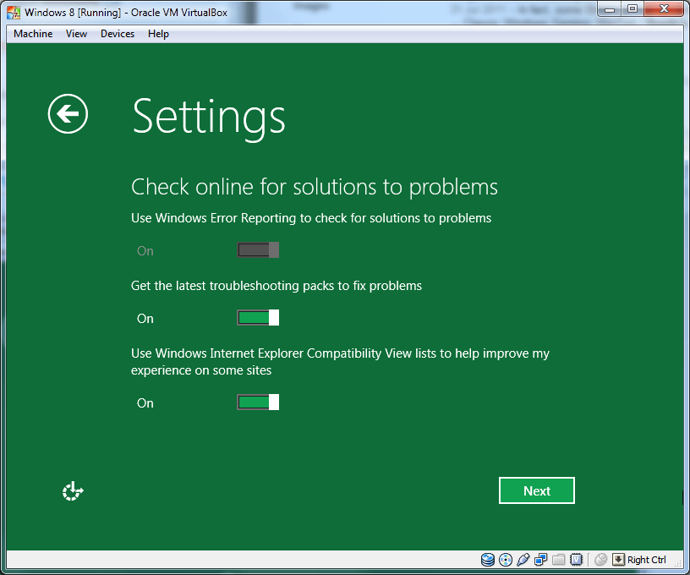The image size is (690, 575).
Task: Open the Help menu
Action: click(158, 34)
